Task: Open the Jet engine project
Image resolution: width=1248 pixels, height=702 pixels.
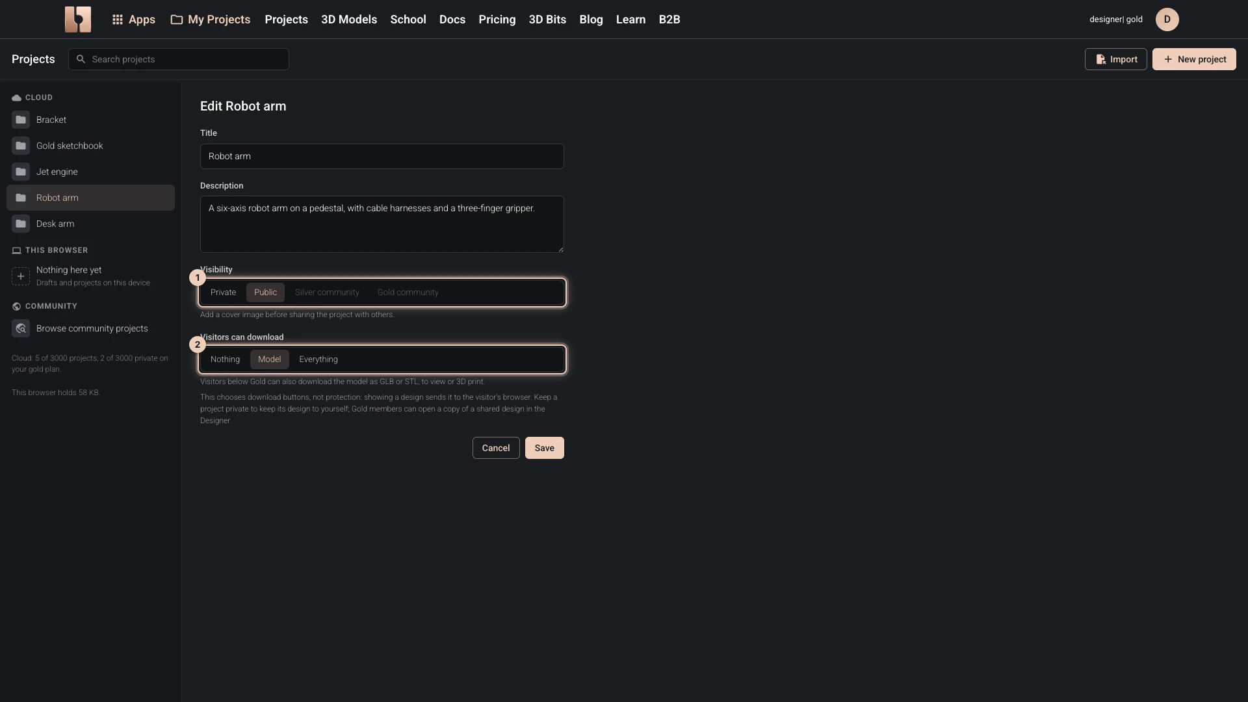Action: tap(90, 172)
